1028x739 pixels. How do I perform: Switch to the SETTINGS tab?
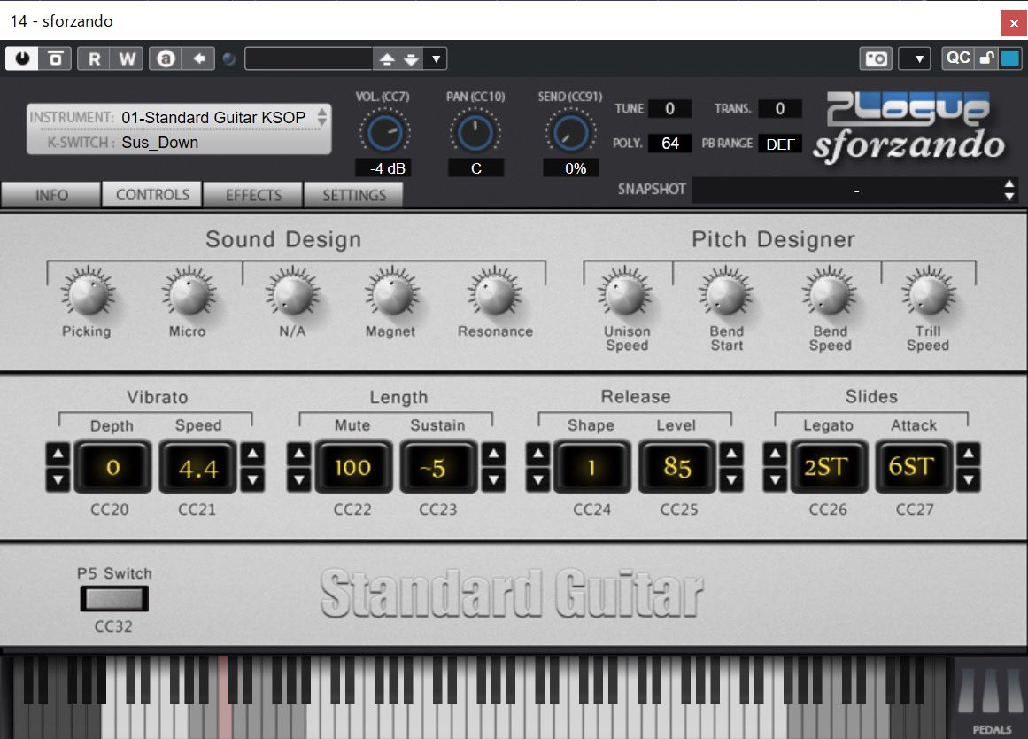click(x=354, y=195)
